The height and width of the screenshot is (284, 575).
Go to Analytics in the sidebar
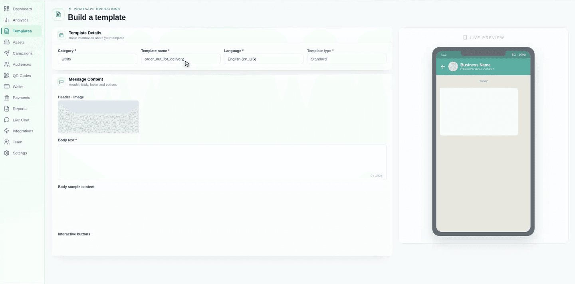22,20
